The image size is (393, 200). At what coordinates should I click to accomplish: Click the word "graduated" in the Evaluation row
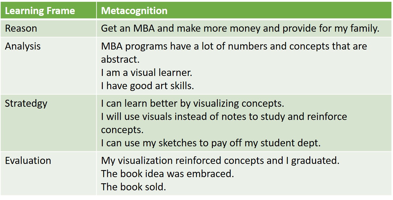315,161
